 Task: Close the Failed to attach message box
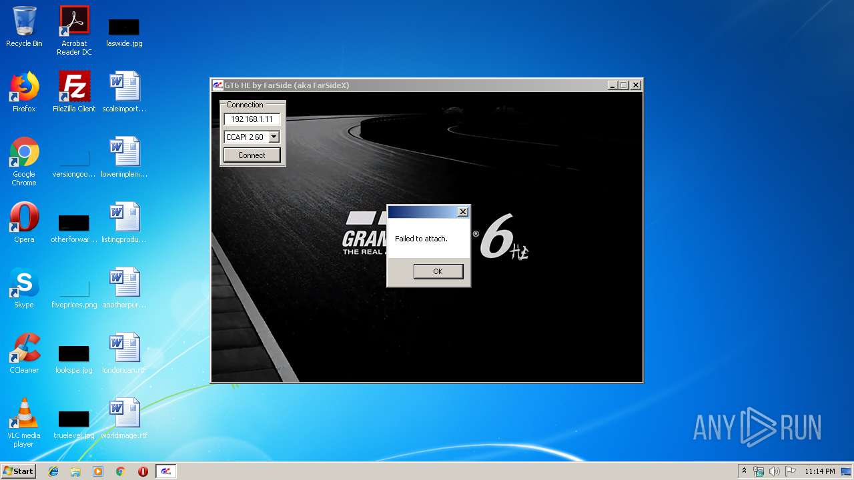(463, 212)
